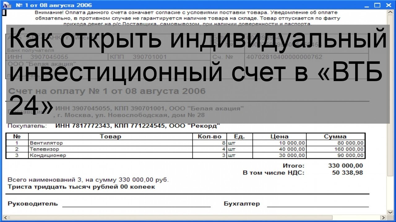Click the 'Товар' column header
Image resolution: width=396 pixels, height=222 pixels.
(110, 137)
